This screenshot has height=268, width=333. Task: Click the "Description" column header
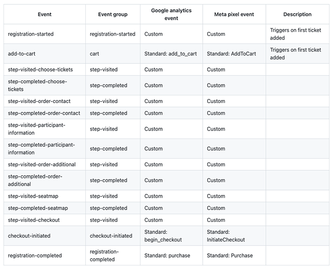(297, 15)
